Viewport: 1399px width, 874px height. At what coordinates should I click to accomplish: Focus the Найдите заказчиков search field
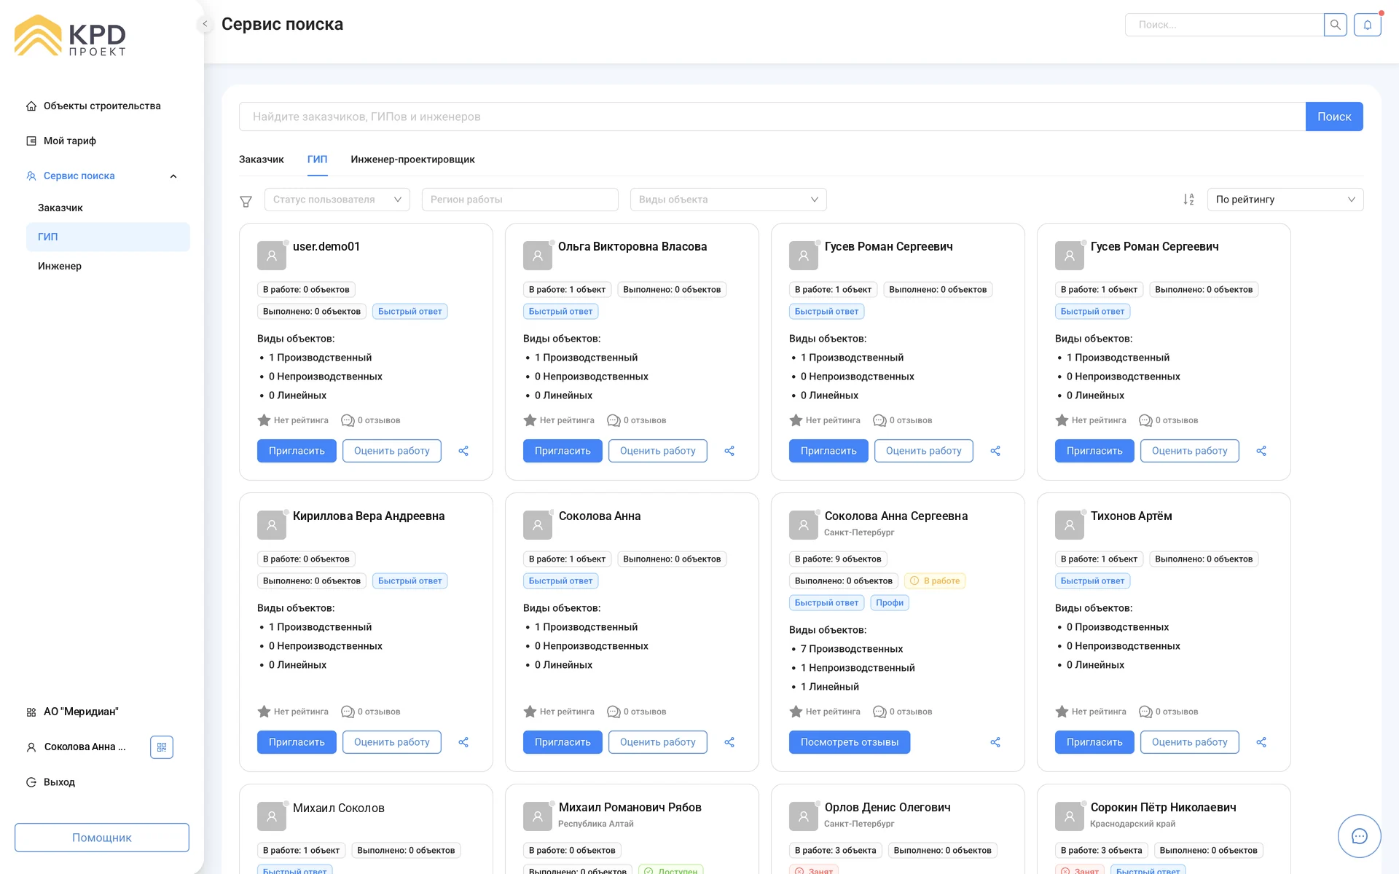772,117
